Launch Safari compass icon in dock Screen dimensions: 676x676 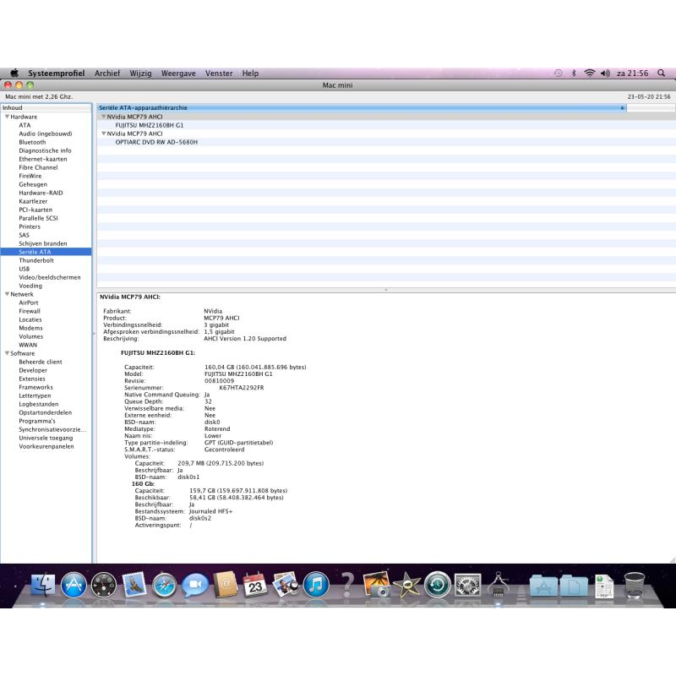pyautogui.click(x=164, y=585)
